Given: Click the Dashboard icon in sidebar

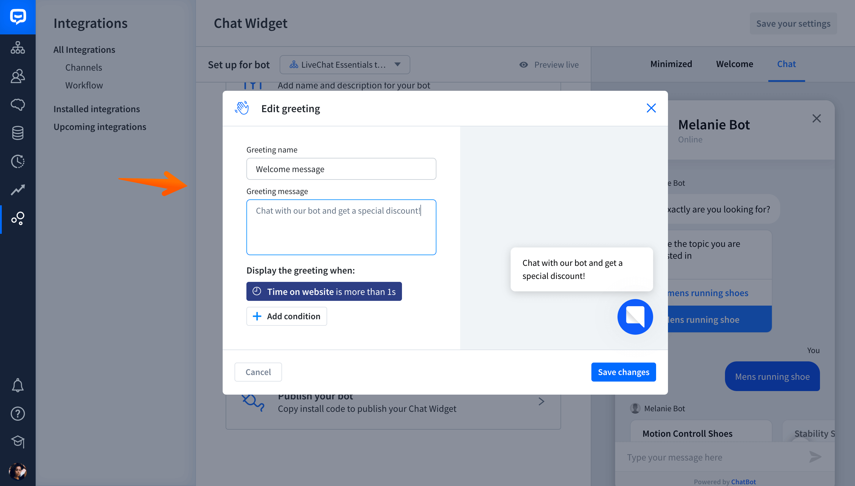Looking at the screenshot, I should coord(17,48).
